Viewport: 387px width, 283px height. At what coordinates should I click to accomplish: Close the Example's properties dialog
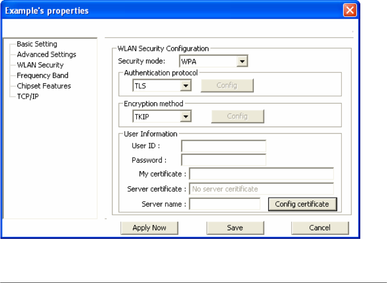click(x=350, y=10)
